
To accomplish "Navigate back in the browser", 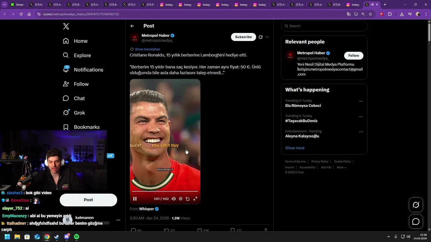I will [5, 14].
